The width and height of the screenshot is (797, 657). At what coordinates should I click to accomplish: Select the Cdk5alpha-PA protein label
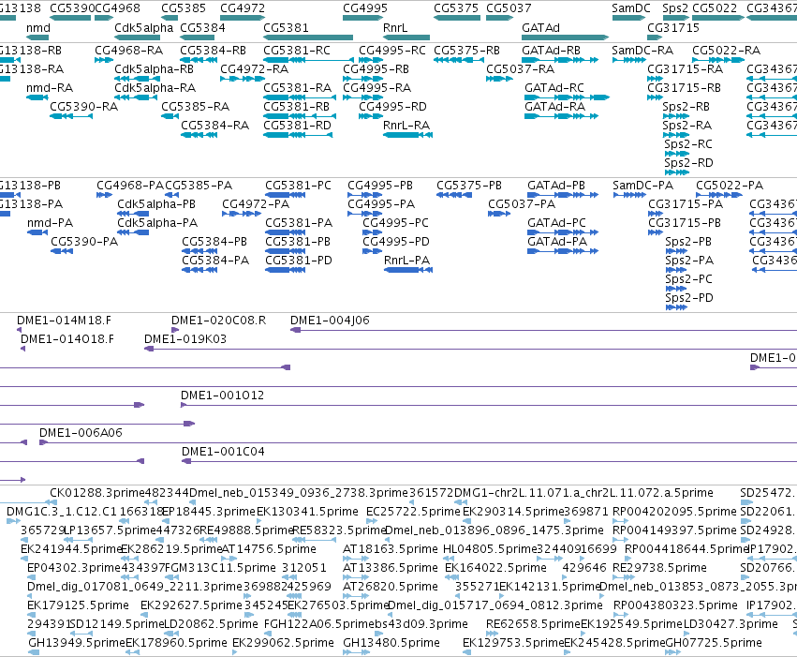click(x=157, y=223)
